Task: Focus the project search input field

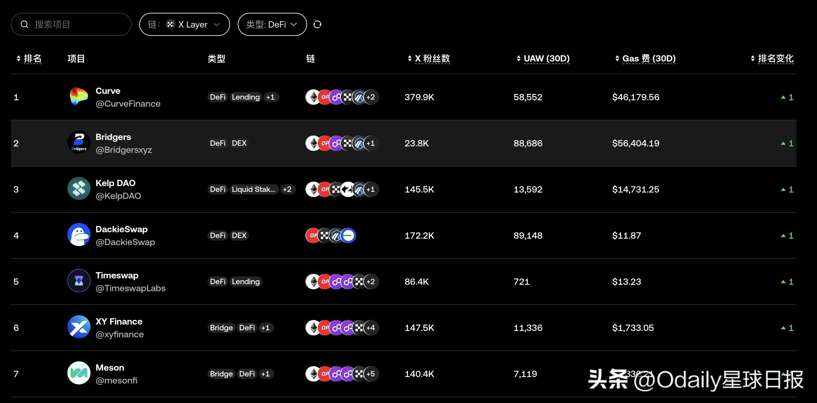Action: click(x=71, y=24)
